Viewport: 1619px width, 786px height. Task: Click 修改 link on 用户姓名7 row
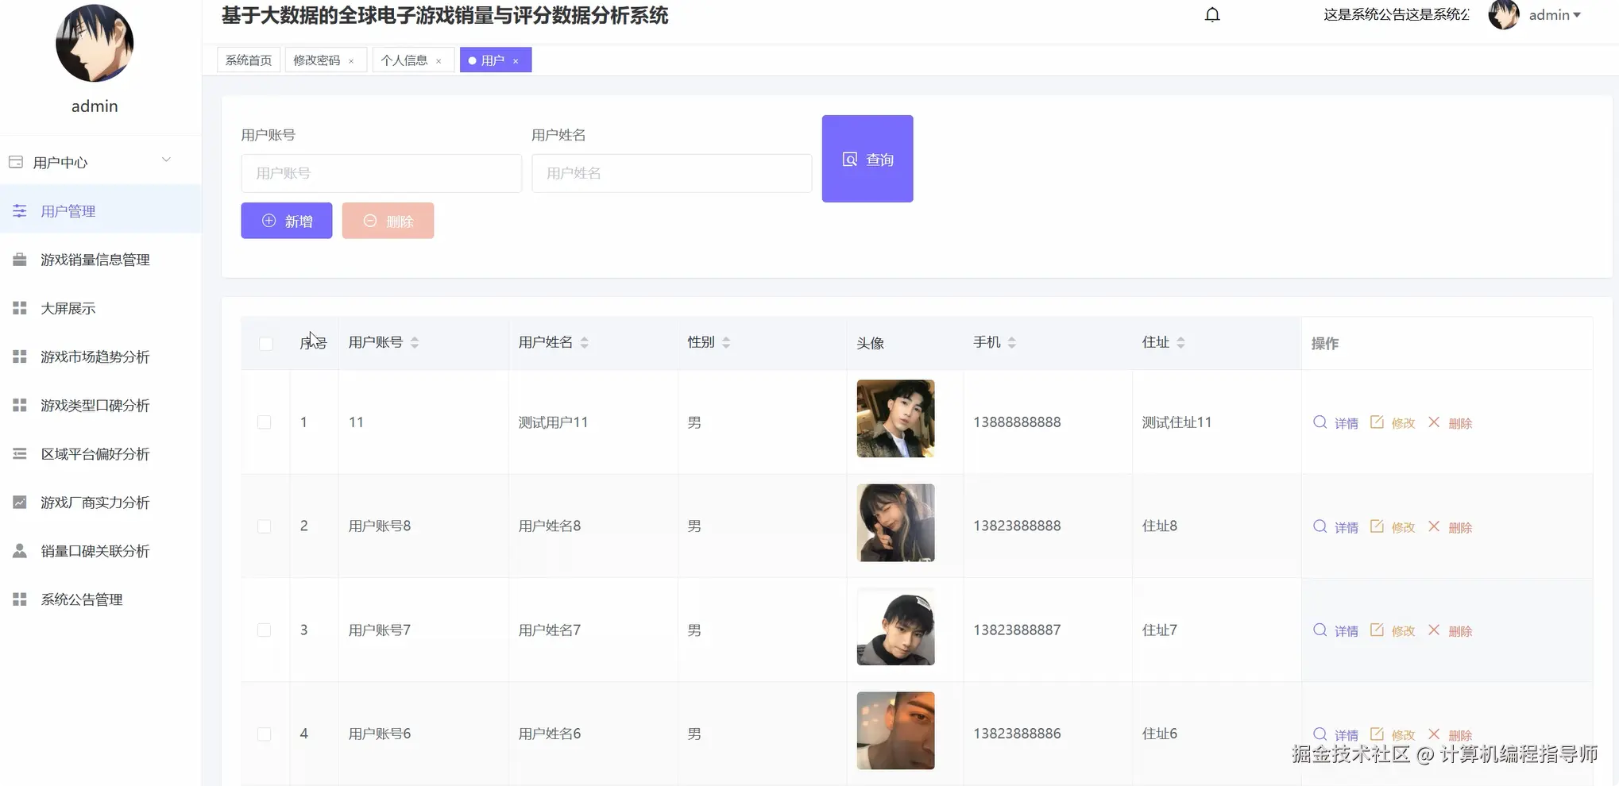[1402, 630]
